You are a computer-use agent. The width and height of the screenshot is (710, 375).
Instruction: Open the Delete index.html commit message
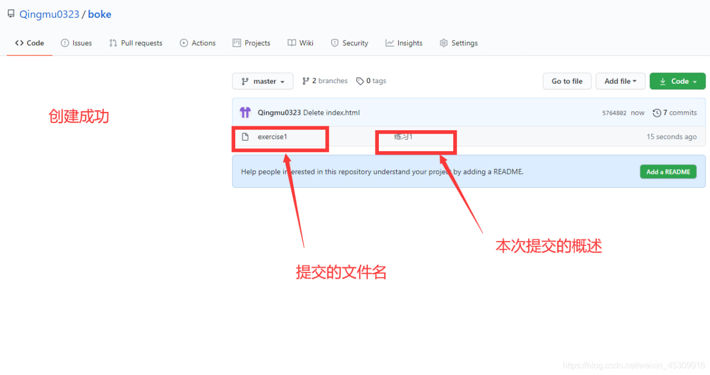point(331,112)
